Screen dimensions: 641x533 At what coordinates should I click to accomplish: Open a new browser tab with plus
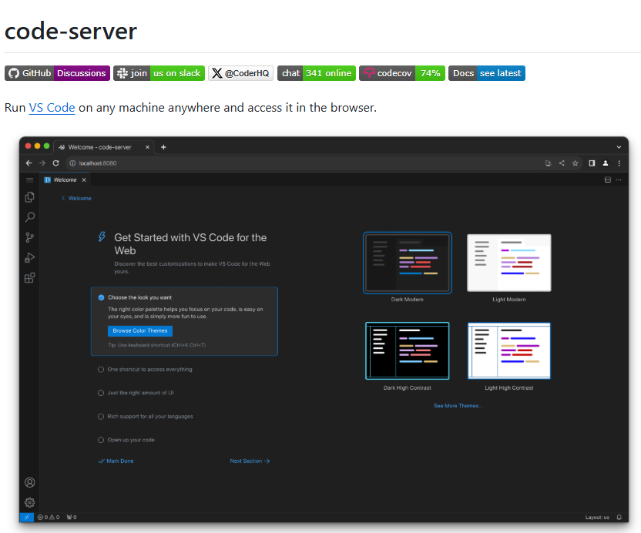click(x=163, y=146)
